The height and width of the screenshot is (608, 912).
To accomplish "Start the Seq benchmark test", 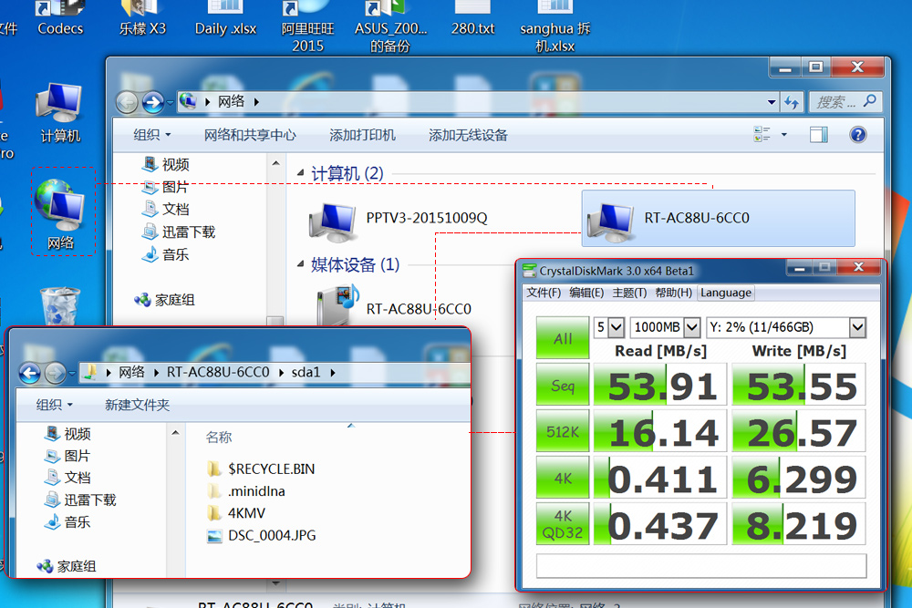I will [x=562, y=386].
